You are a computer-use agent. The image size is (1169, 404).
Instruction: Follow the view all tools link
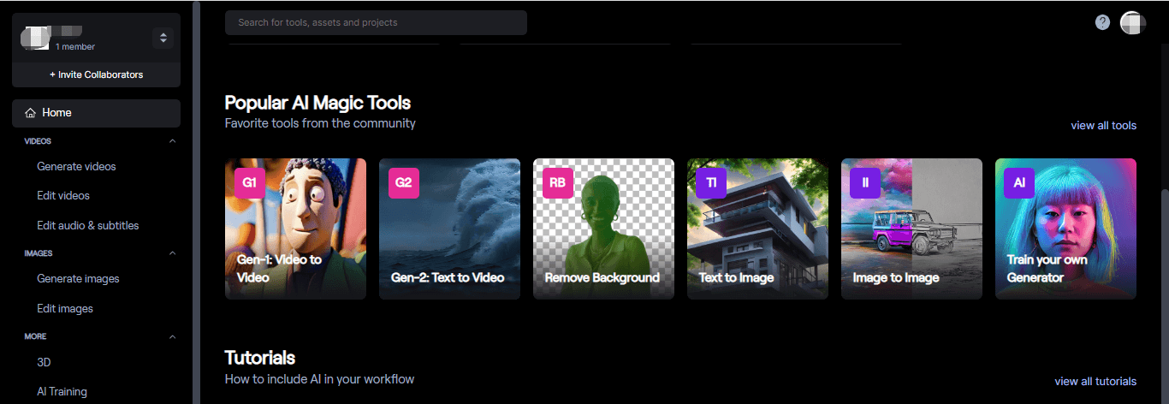tap(1104, 126)
